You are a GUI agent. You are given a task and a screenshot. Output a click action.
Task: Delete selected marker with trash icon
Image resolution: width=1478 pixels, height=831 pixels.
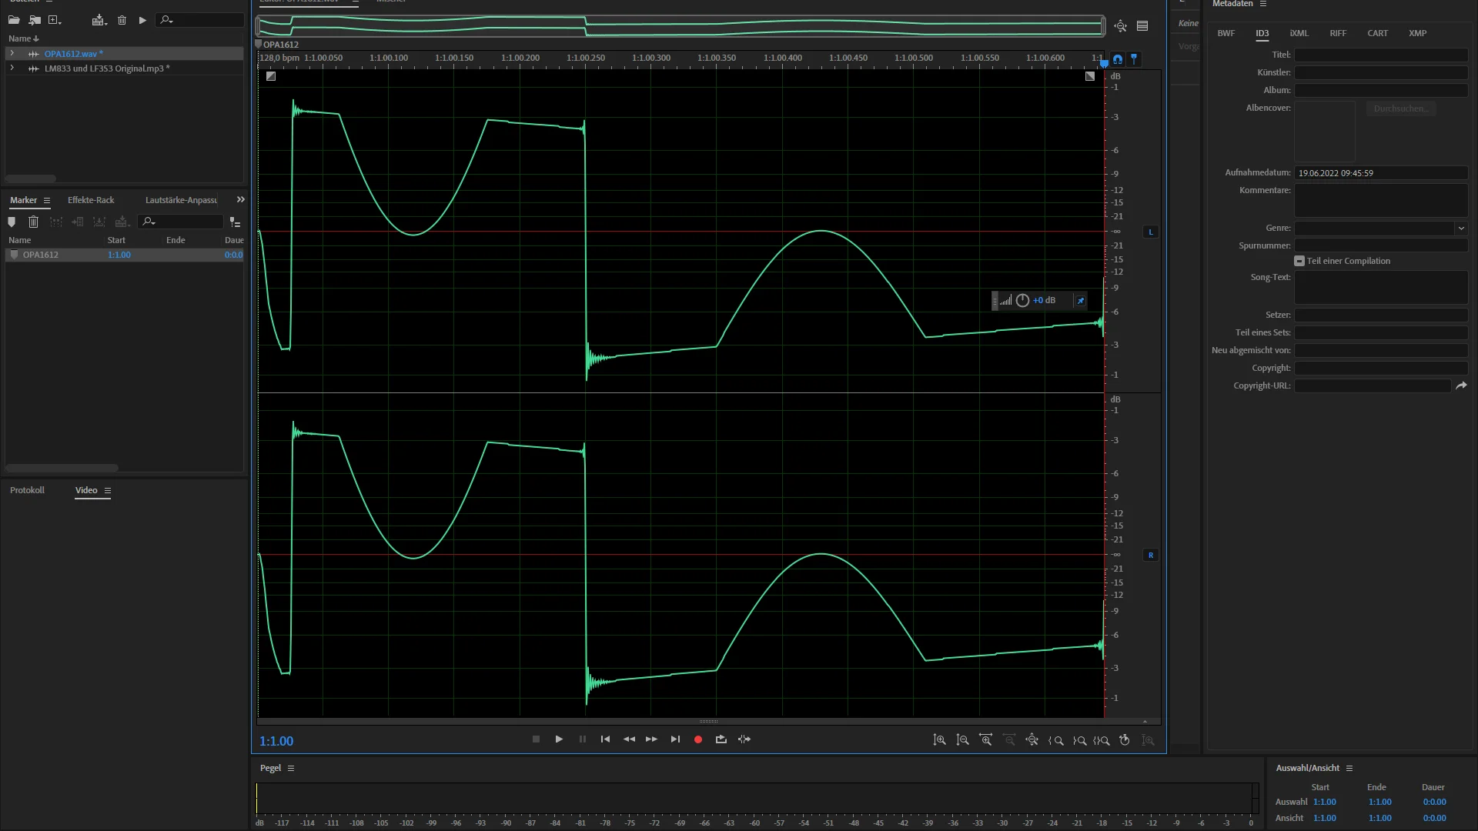click(33, 222)
